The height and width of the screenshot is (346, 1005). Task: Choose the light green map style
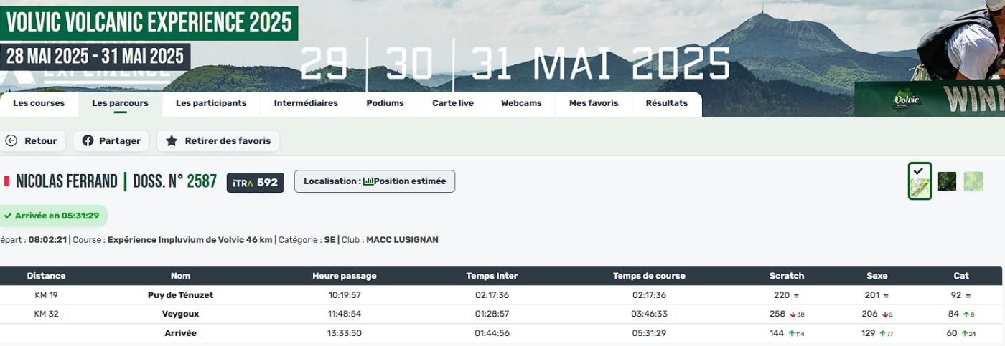973,181
